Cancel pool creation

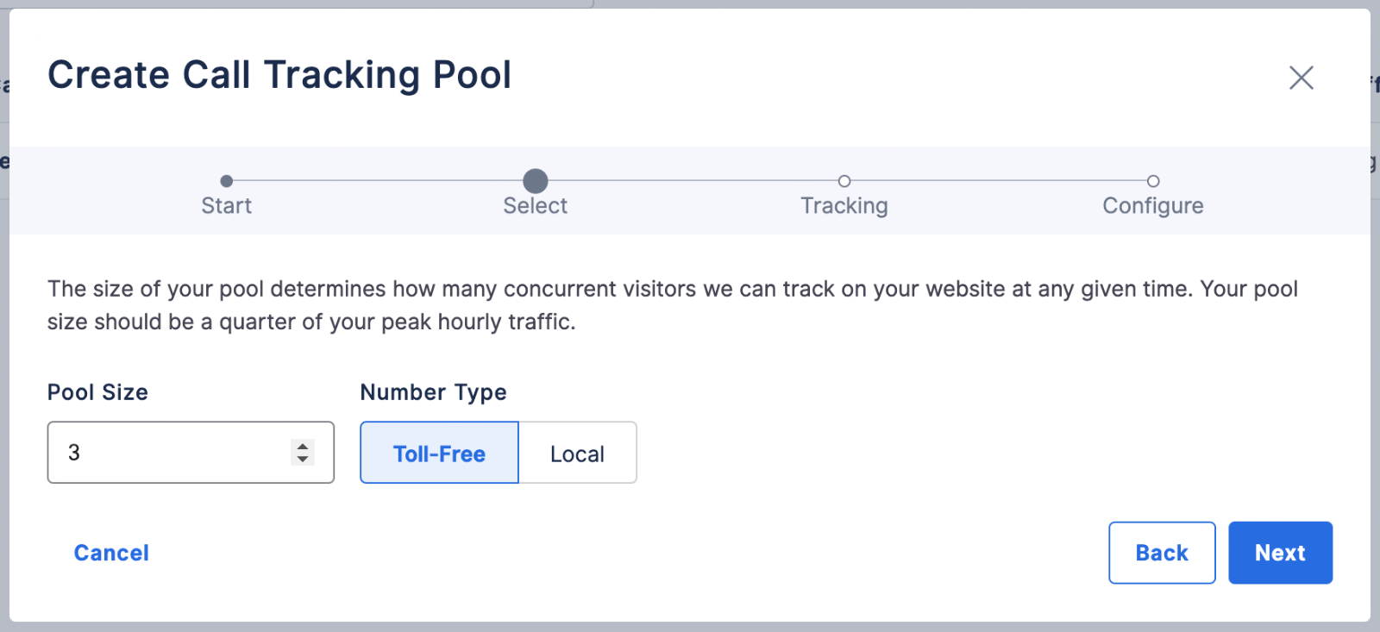111,553
